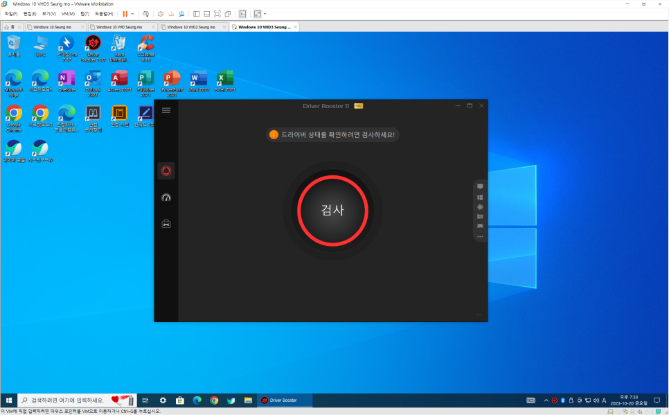Pause the VM using the orange pause button
669x415 pixels.
pyautogui.click(x=125, y=14)
